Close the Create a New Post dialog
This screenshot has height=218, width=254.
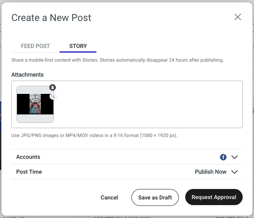point(238,17)
